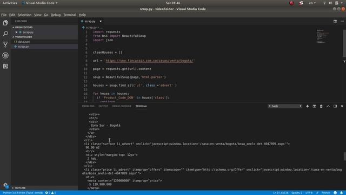346x195 pixels.
Task: Open the Terminal menu
Action: 70,15
